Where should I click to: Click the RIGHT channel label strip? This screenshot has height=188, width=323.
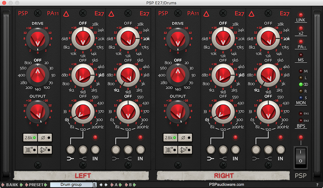click(223, 175)
